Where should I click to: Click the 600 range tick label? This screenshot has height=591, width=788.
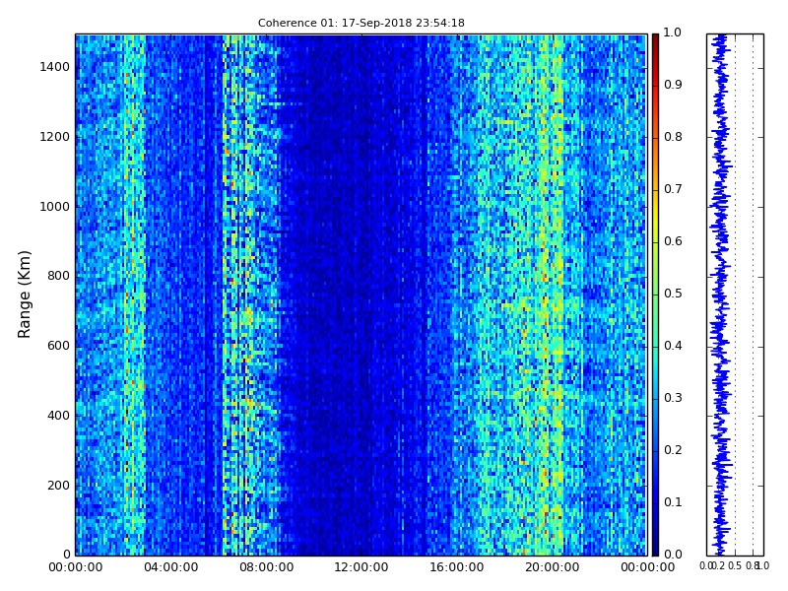click(x=58, y=346)
